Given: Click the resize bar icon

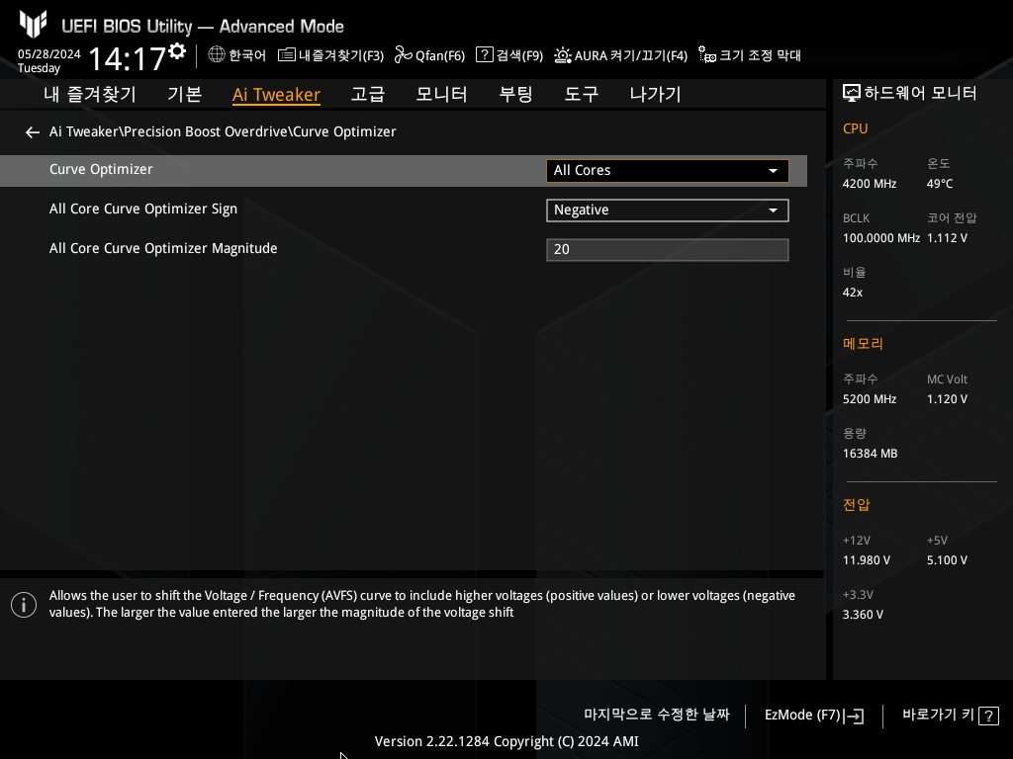Looking at the screenshot, I should (x=707, y=55).
